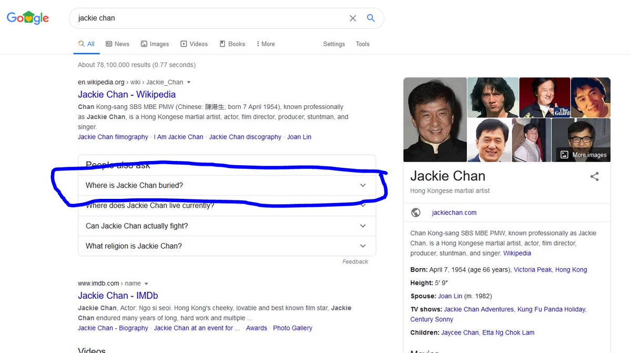Expand 'Where is Jackie Chan buried?' question
The width and height of the screenshot is (631, 353).
click(227, 185)
